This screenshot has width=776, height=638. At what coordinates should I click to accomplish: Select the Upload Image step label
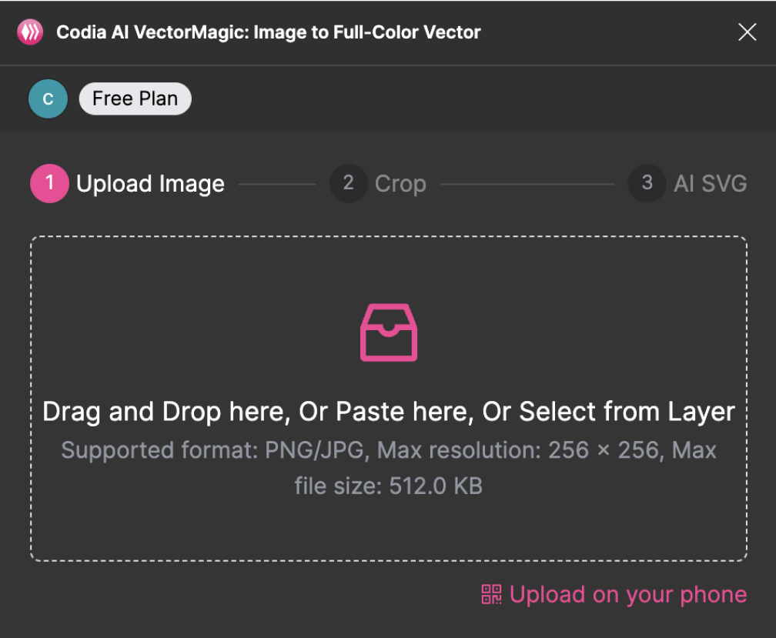(x=150, y=183)
